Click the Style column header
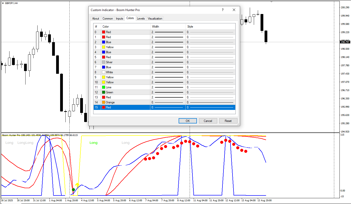The image size is (351, 204). [210, 27]
